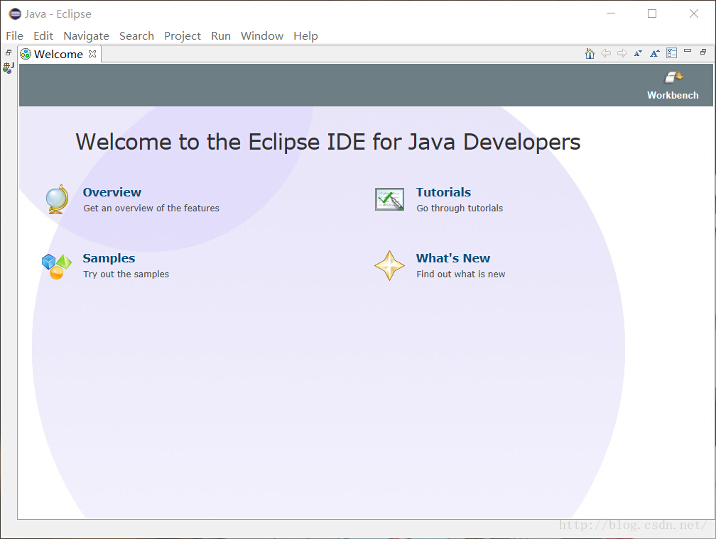Open the Tutorials link

click(443, 192)
